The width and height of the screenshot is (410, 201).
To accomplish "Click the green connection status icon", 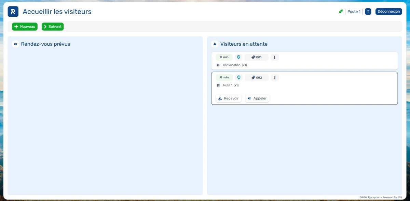I will pyautogui.click(x=341, y=12).
